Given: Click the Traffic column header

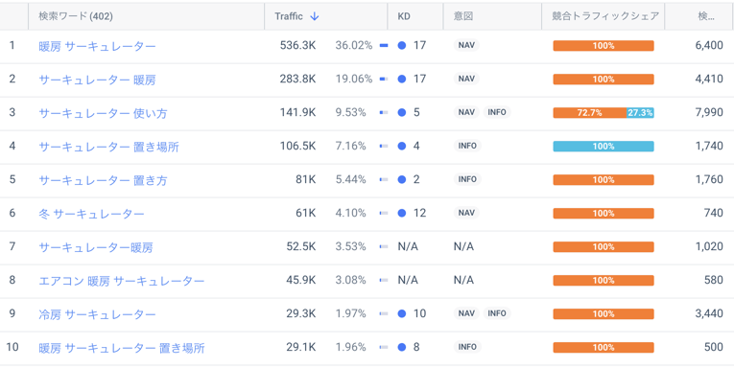Looking at the screenshot, I should coord(289,16).
